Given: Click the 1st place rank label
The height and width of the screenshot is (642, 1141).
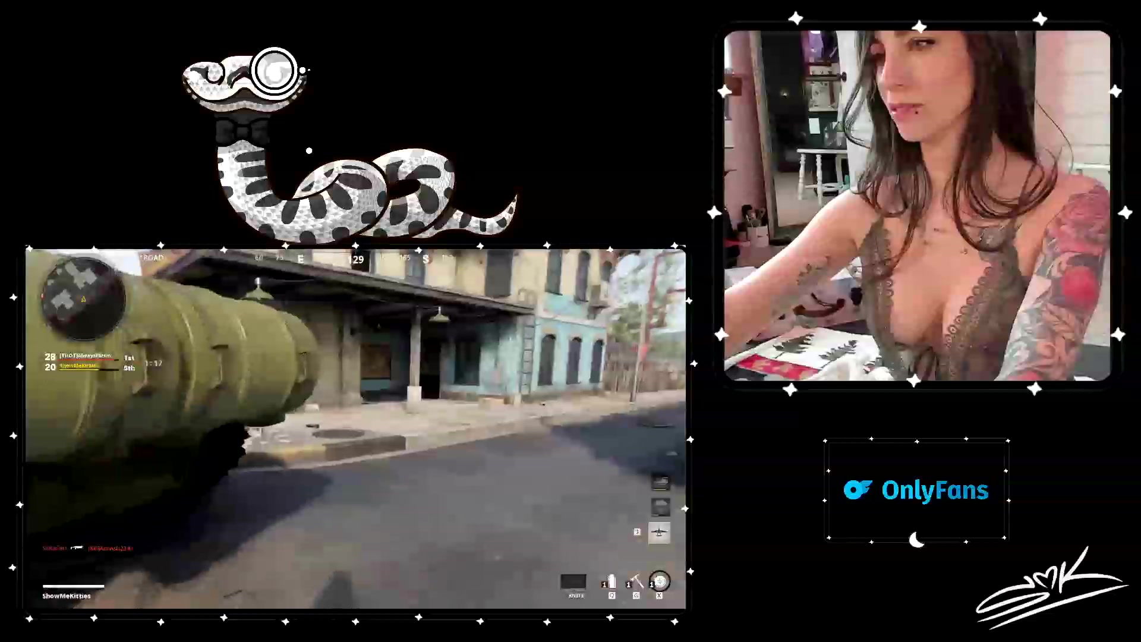Looking at the screenshot, I should 129,358.
